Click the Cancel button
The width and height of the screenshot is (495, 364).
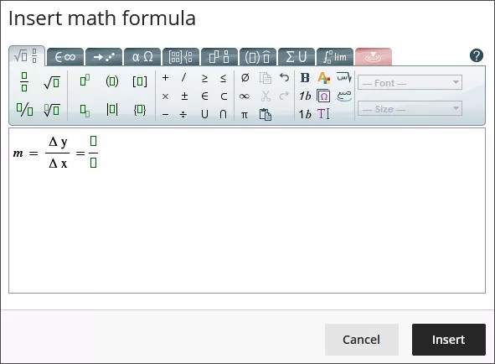click(362, 340)
